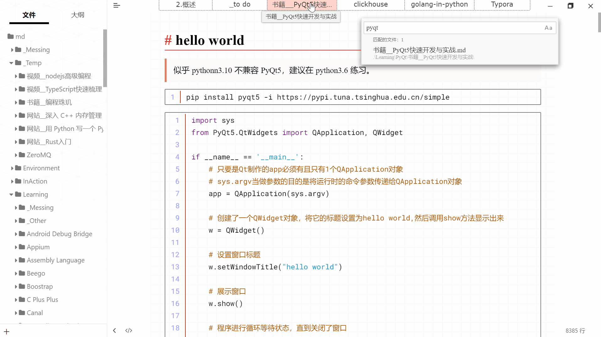
Task: Click code line w.setWindowTitle("hello world")
Action: 275,267
